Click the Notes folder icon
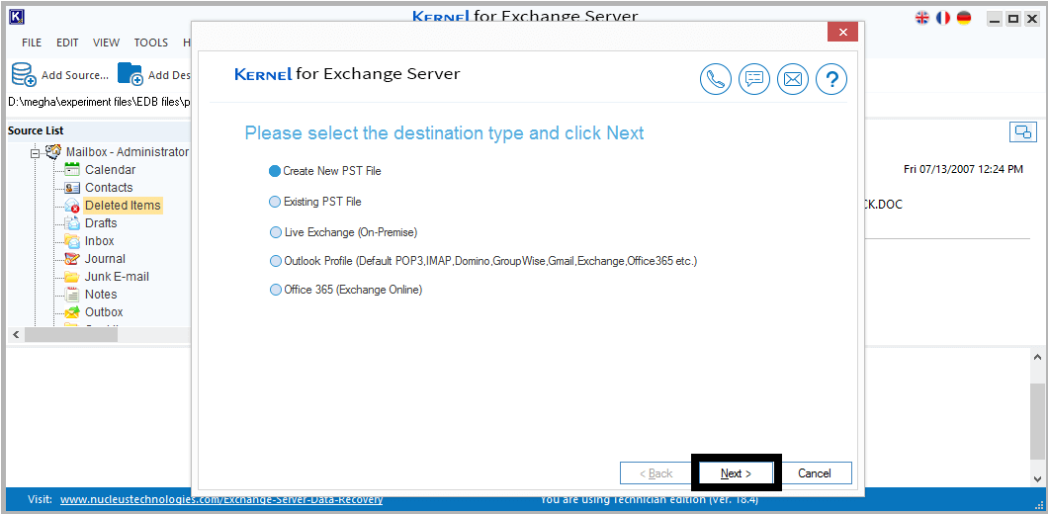Image resolution: width=1048 pixels, height=514 pixels. click(x=72, y=295)
